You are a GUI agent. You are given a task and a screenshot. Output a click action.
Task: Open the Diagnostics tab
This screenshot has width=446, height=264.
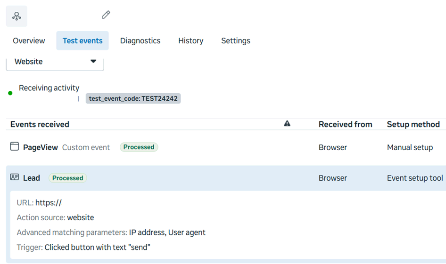click(x=140, y=40)
